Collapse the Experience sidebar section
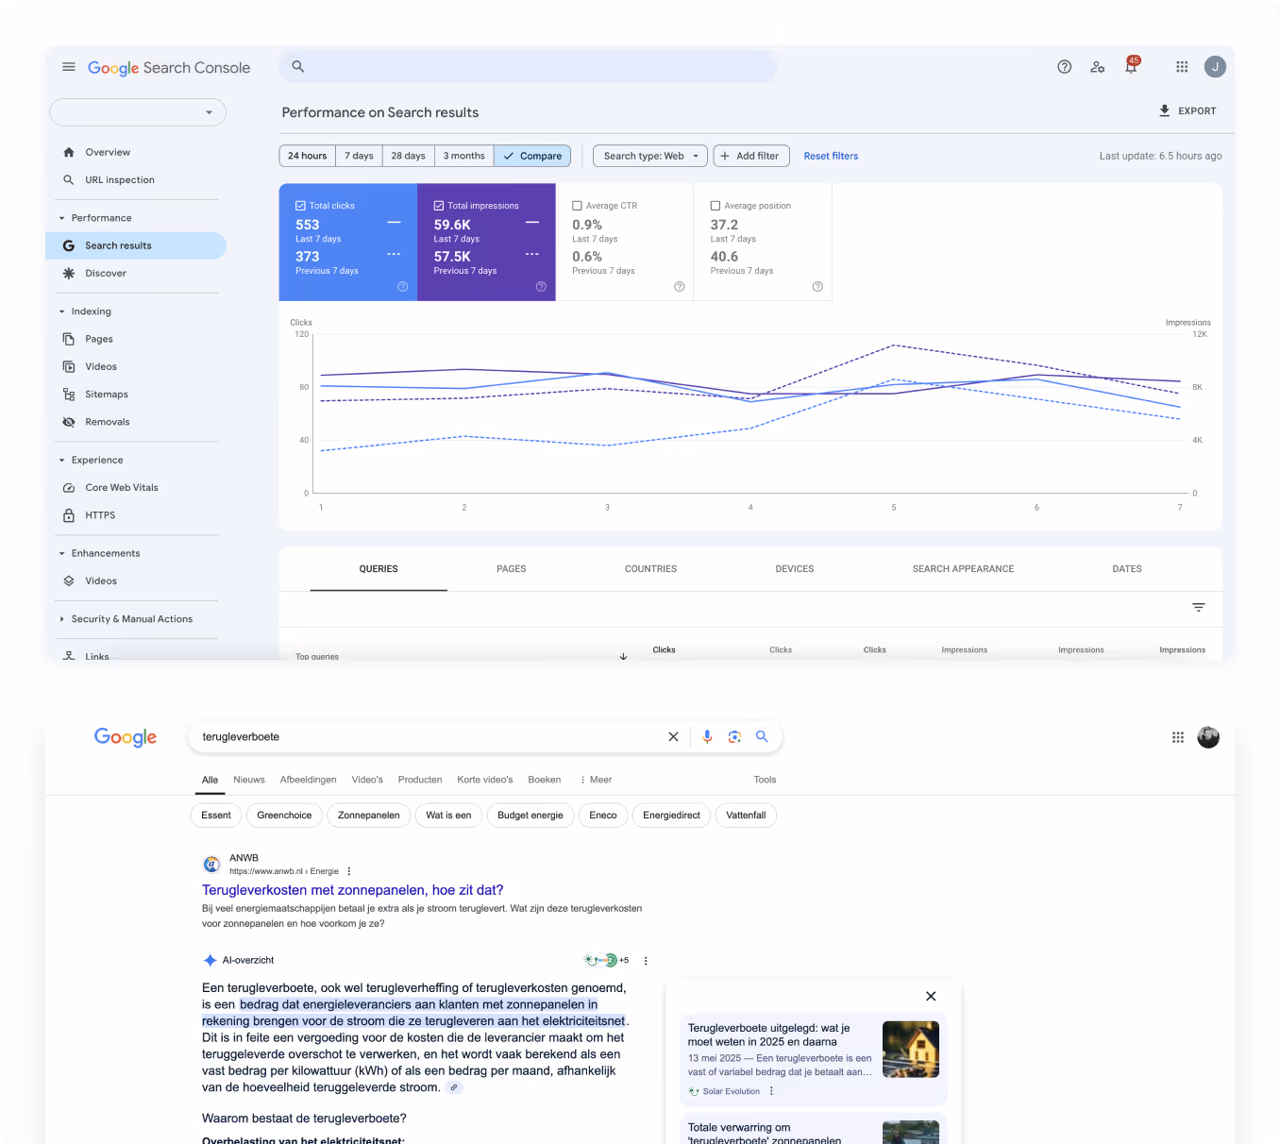 (x=62, y=461)
